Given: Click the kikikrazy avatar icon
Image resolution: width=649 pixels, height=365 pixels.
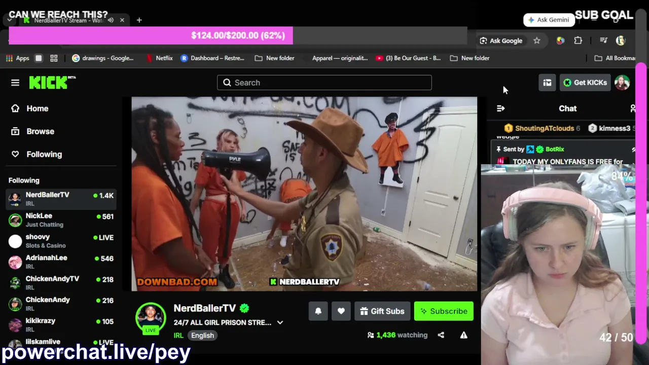Looking at the screenshot, I should [16, 325].
